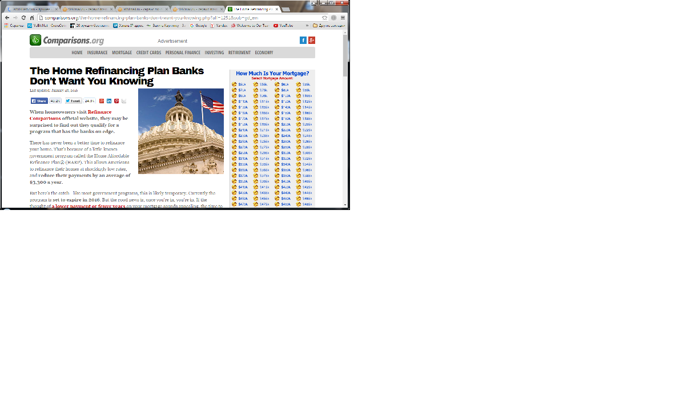Screen dimensions: 700x420
Task: Click the 'How Much Is Your Mortgage?' heading
Action: (272, 73)
